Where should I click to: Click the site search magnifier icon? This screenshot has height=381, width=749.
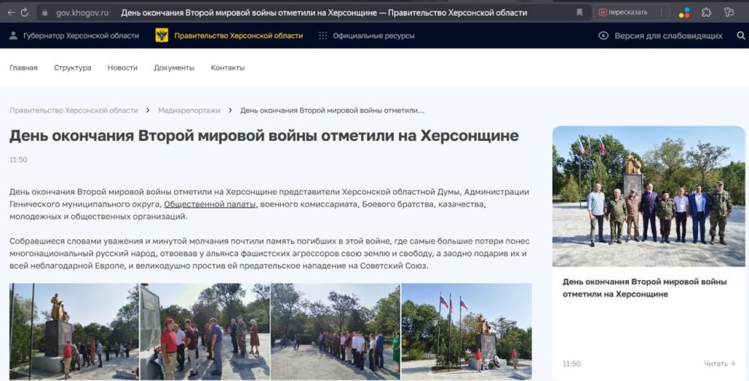(741, 35)
